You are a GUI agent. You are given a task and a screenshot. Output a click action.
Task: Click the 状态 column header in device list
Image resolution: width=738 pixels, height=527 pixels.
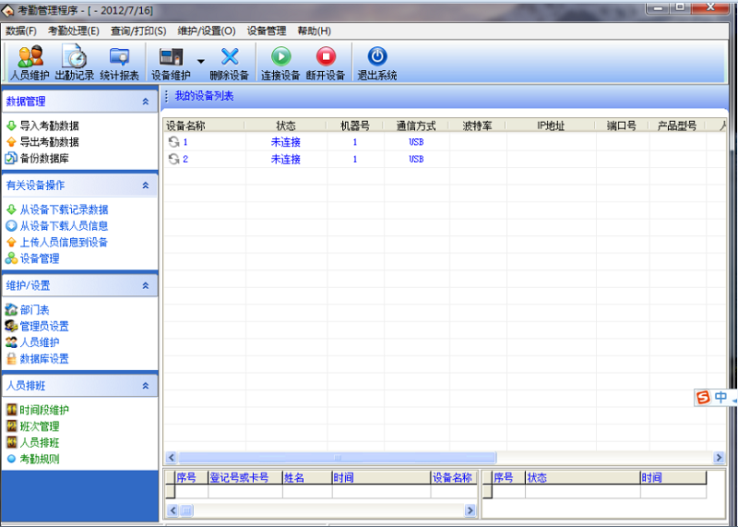pos(286,126)
